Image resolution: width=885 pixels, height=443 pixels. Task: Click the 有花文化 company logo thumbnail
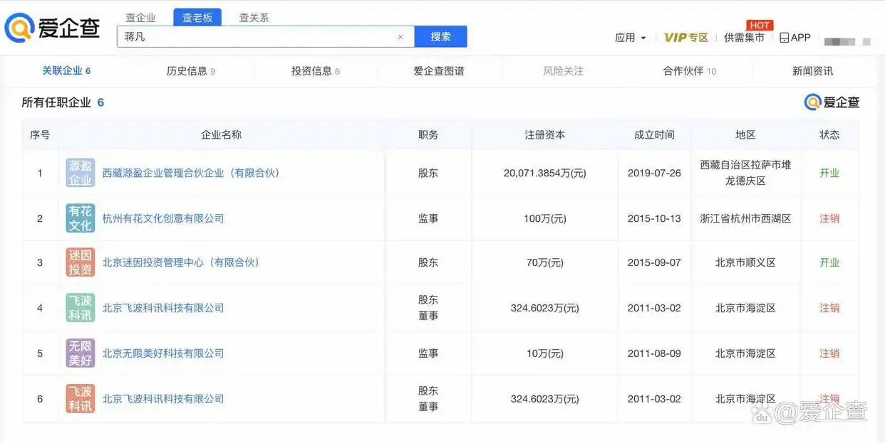coord(81,218)
